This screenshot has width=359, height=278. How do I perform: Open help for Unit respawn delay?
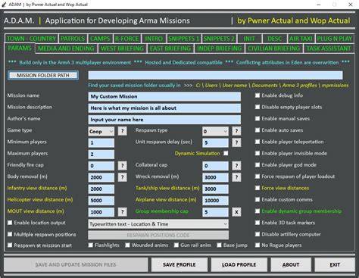coord(236,142)
